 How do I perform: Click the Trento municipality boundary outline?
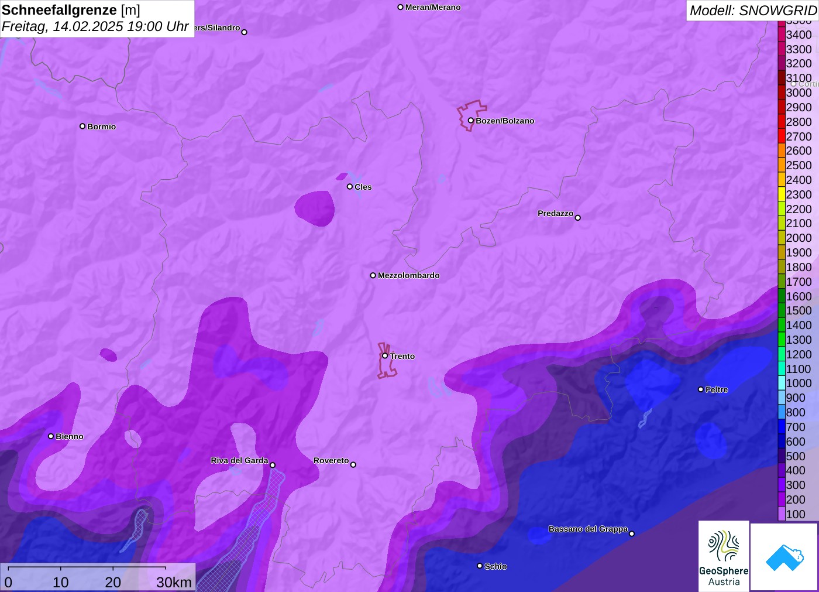387,361
